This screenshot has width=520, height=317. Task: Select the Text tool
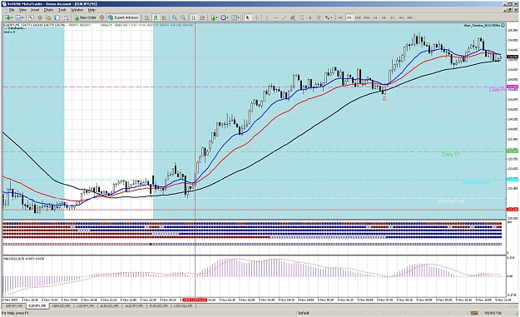(x=310, y=17)
